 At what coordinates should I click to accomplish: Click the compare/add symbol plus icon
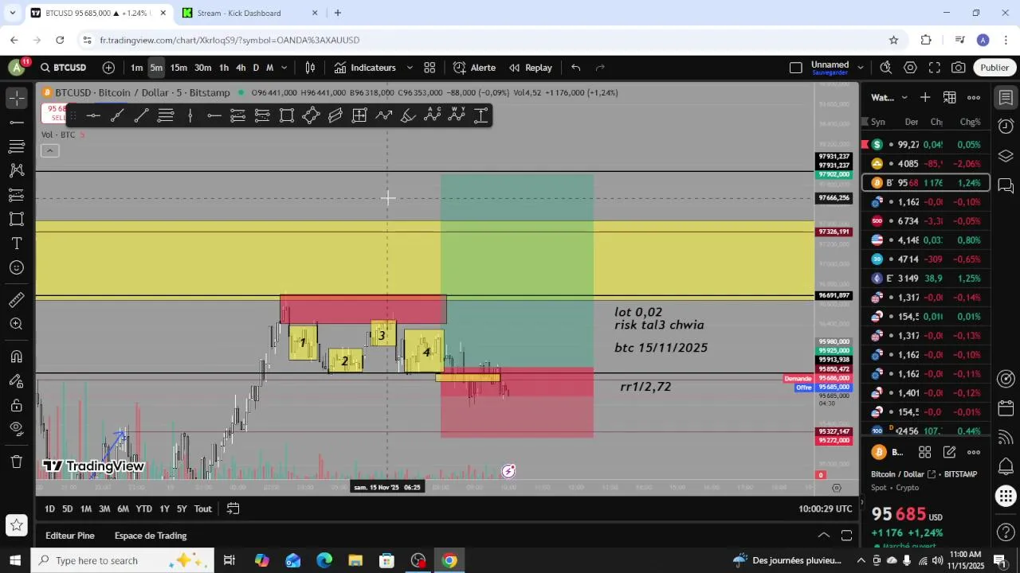click(x=108, y=68)
